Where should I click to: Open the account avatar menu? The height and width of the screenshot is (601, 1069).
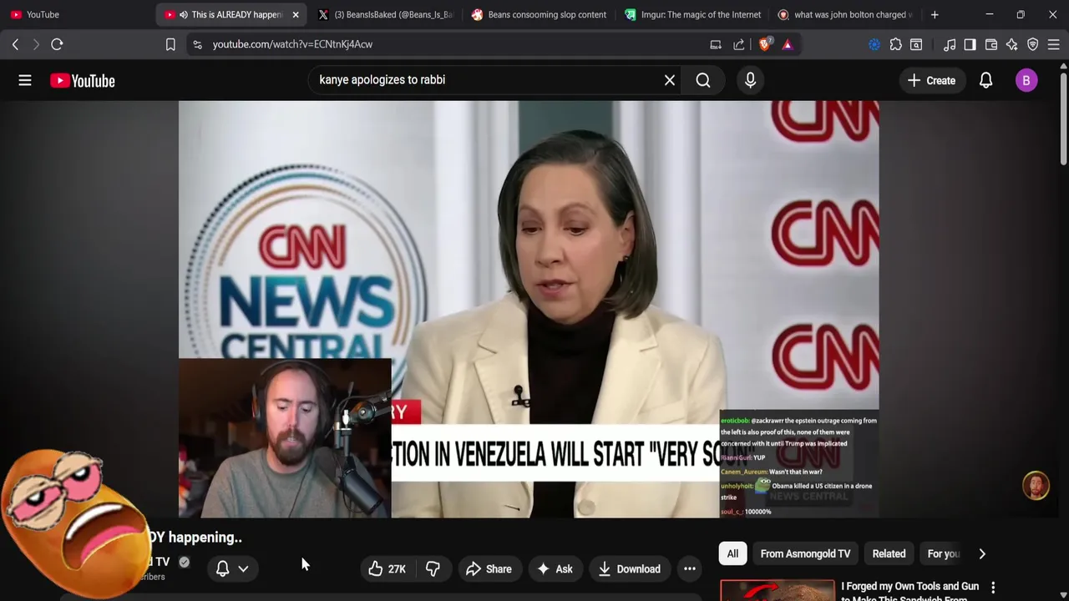(1026, 80)
